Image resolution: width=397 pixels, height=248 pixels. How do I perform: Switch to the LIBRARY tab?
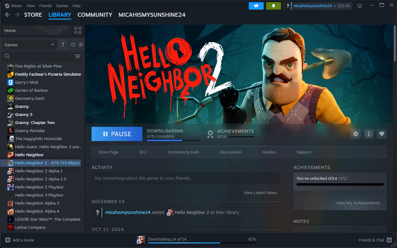60,15
